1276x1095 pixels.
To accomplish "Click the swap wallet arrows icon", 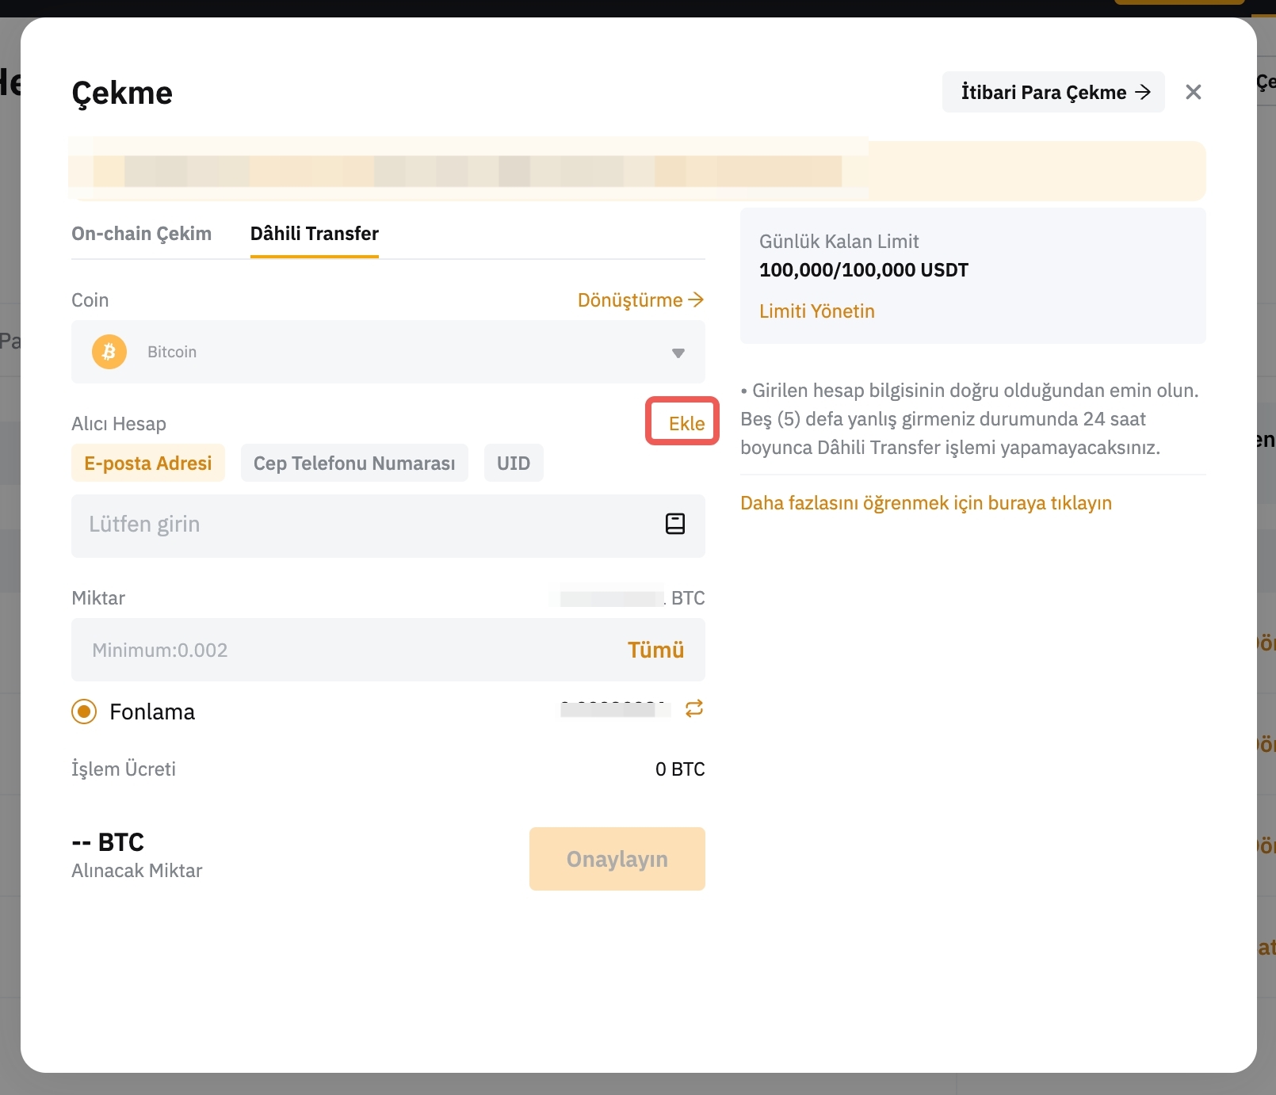I will (x=694, y=709).
